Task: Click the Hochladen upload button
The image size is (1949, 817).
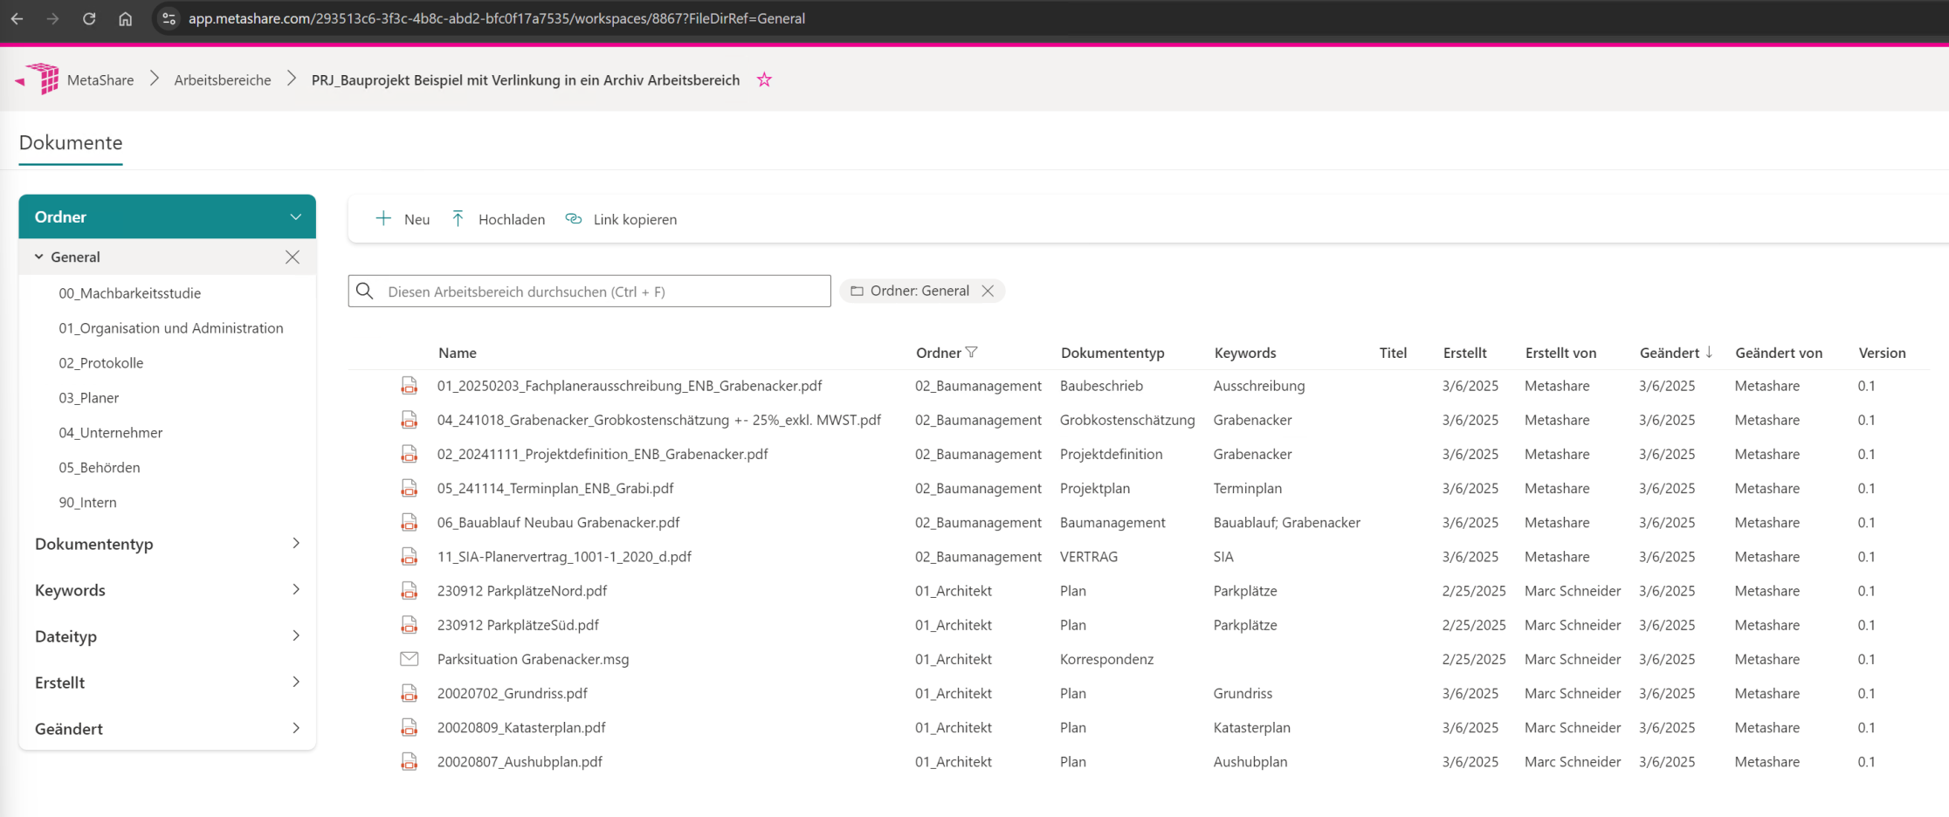Action: pyautogui.click(x=499, y=219)
